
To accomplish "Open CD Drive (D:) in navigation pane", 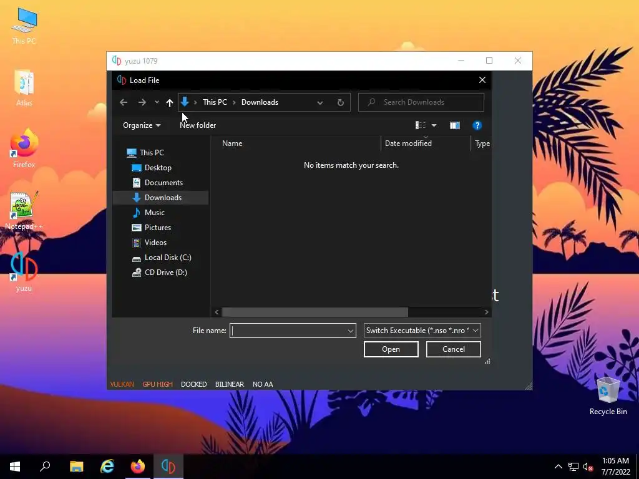I will 165,273.
